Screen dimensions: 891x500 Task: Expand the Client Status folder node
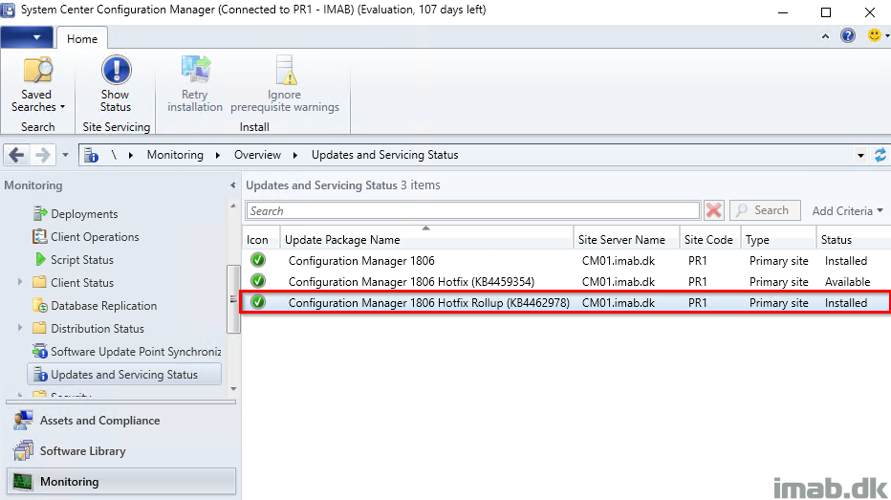click(x=20, y=282)
